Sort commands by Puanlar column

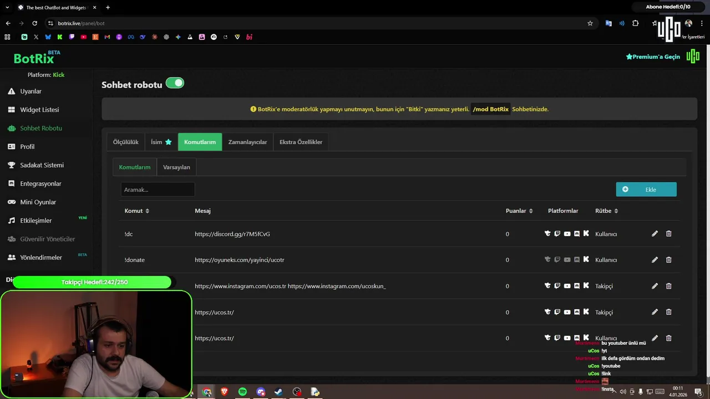519,211
